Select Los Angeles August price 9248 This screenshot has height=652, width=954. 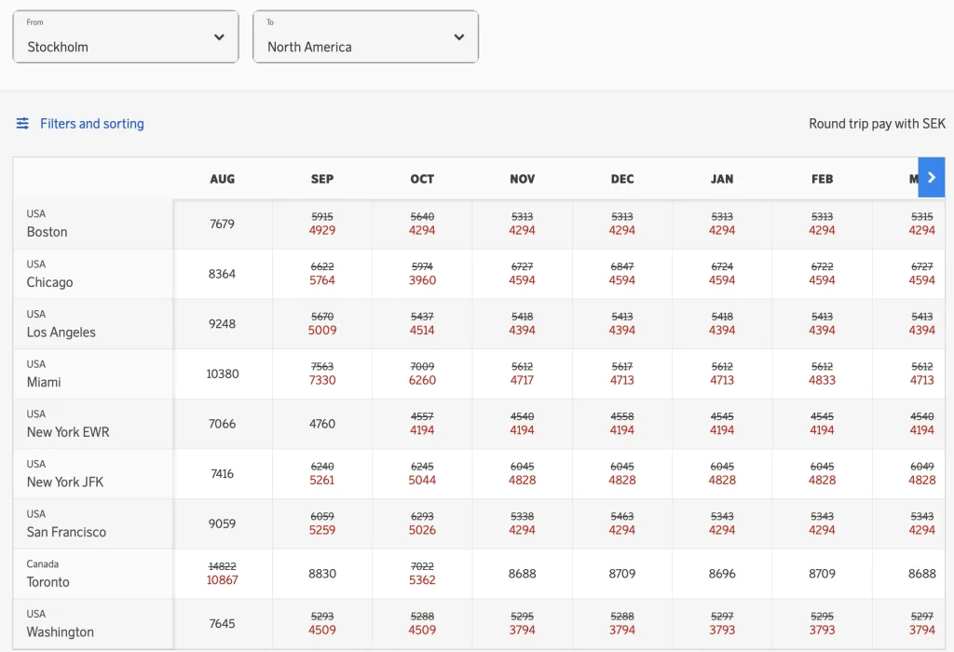coord(222,323)
